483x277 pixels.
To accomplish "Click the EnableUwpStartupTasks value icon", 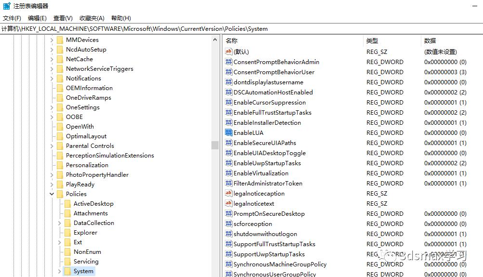I will click(229, 163).
